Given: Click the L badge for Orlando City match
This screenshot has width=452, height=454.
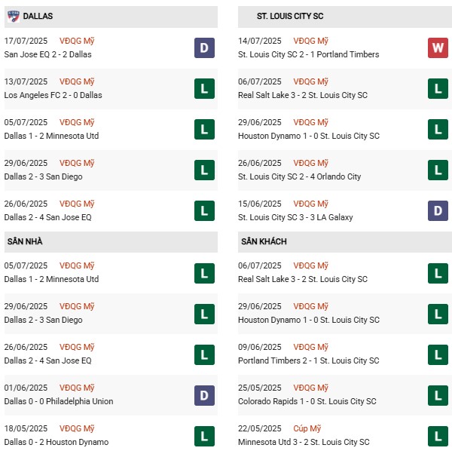Looking at the screenshot, I should [438, 170].
